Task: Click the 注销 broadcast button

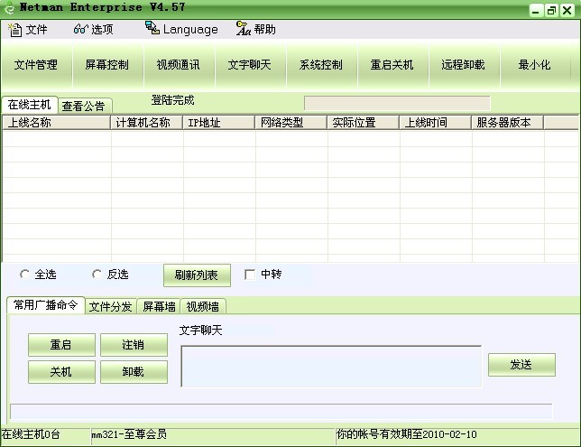Action: pos(134,345)
